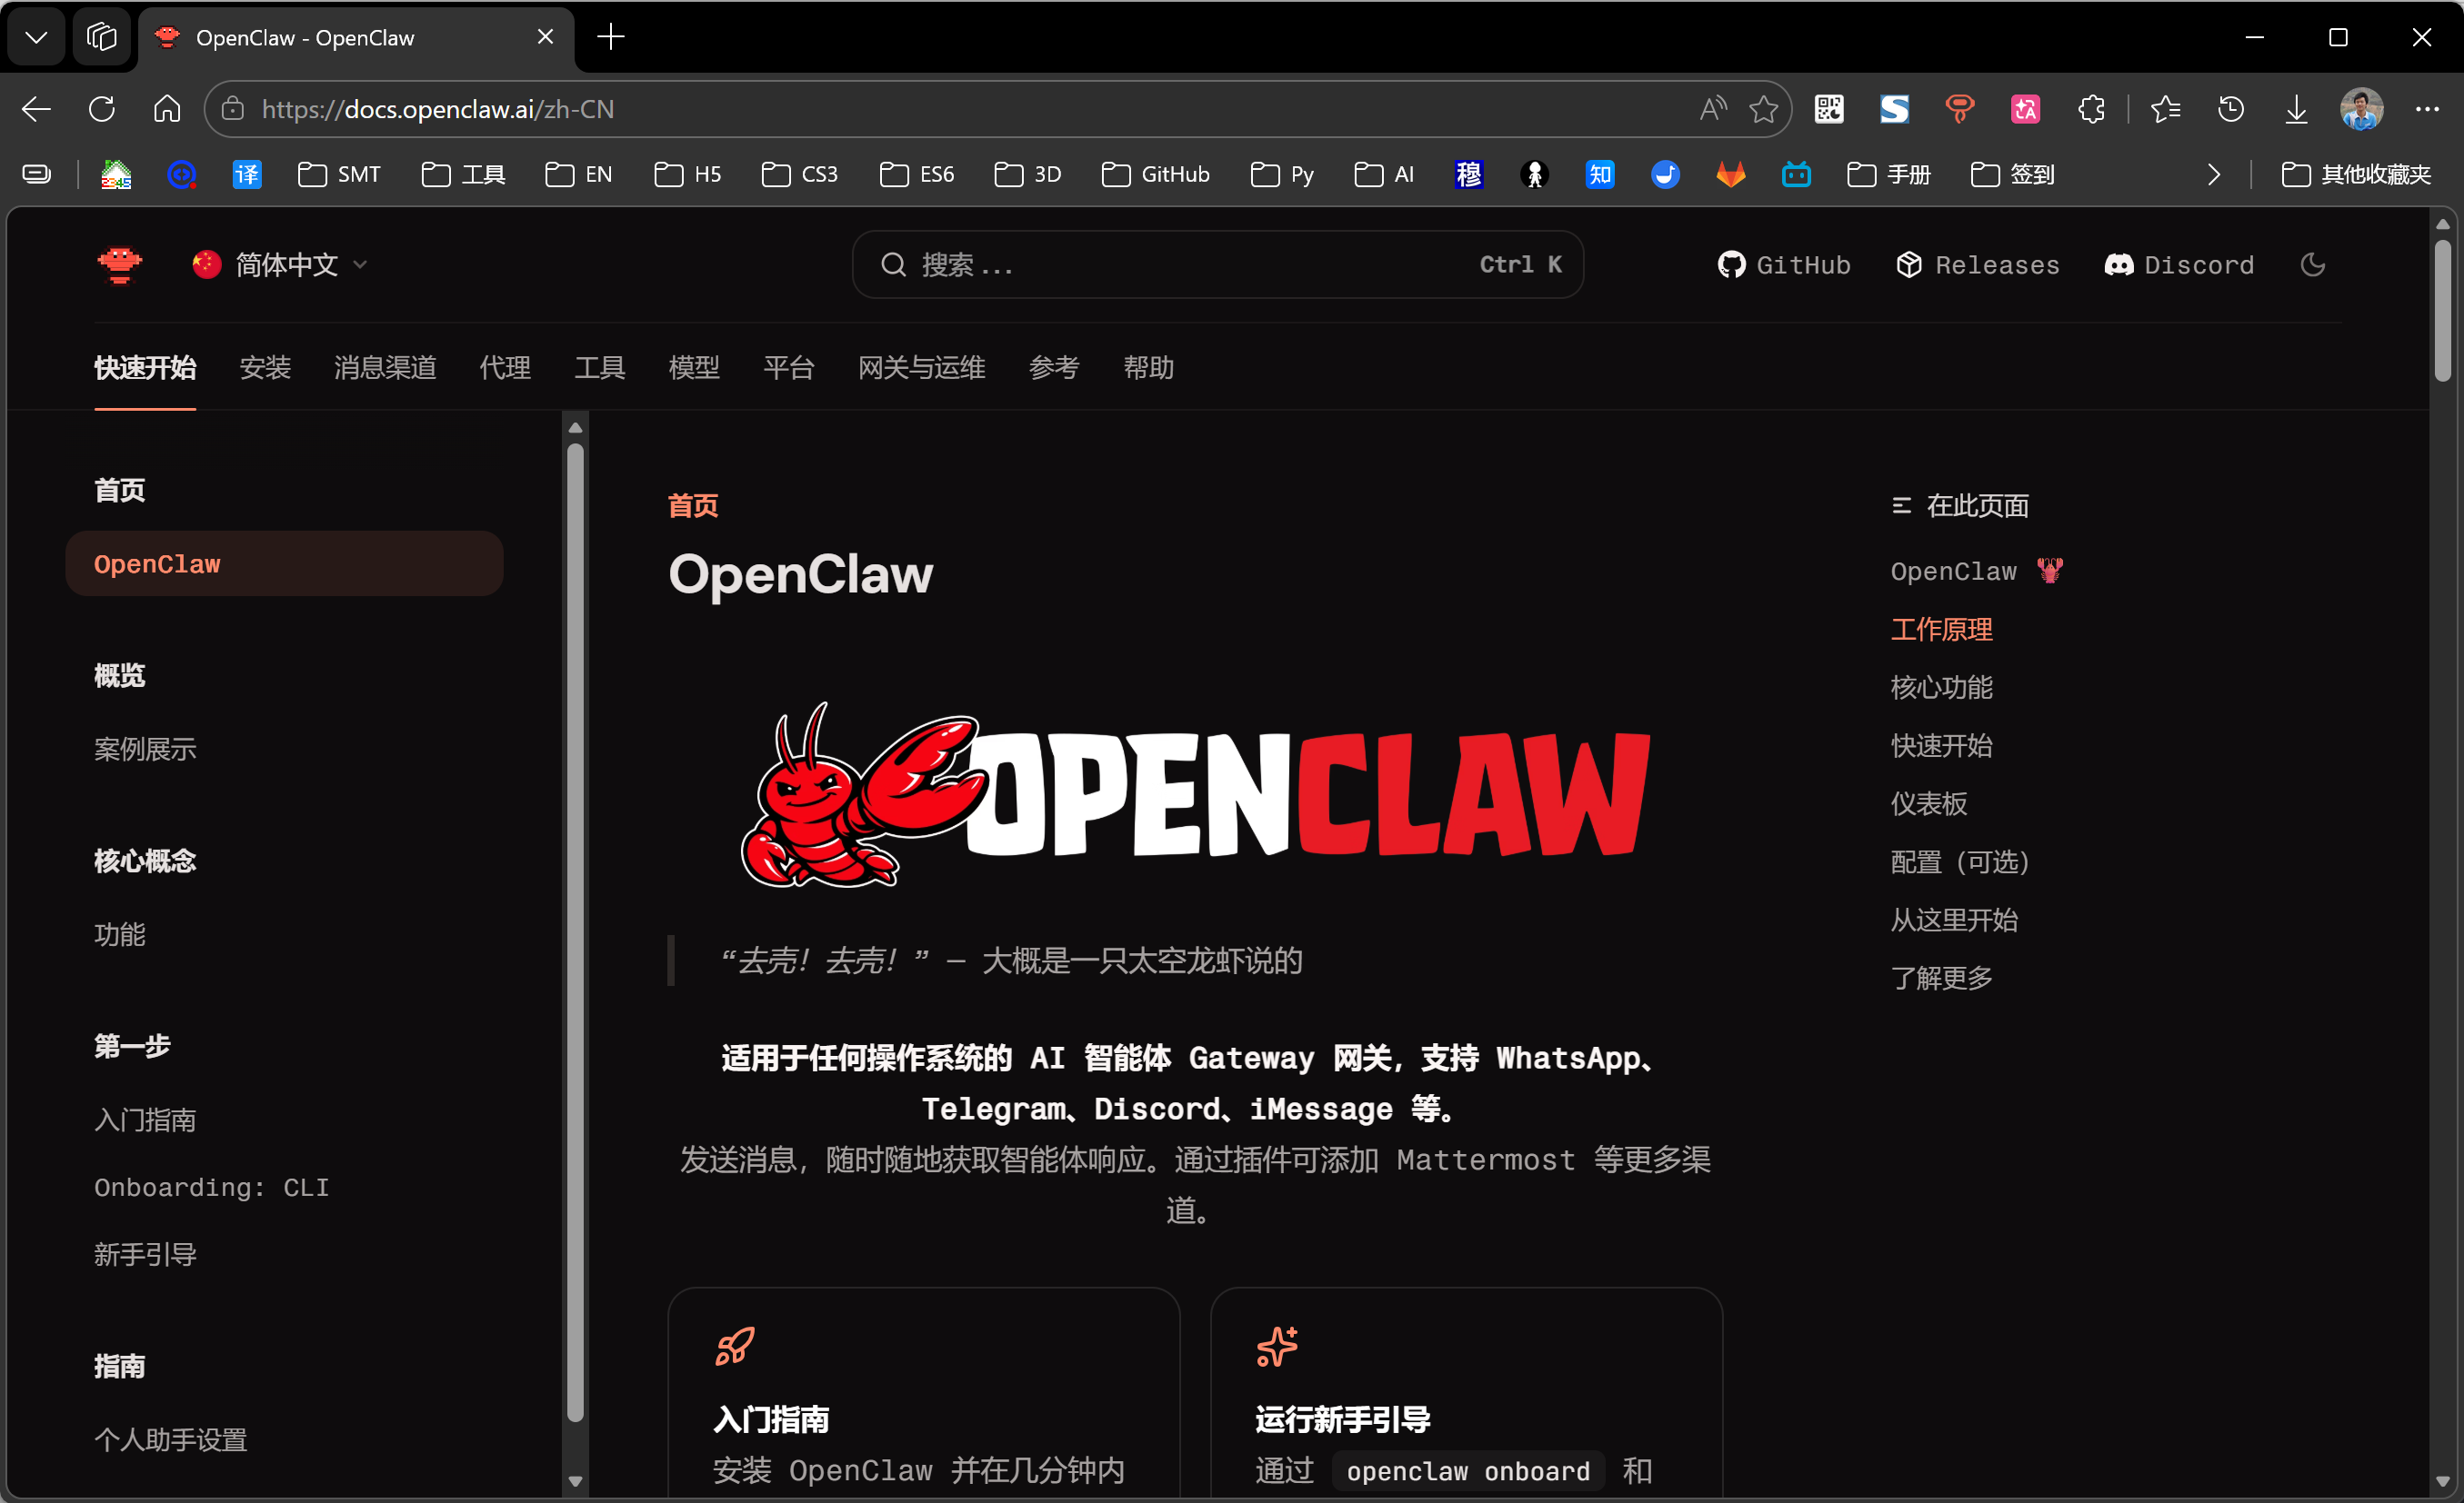Open the GitHub link in header
2464x1503 pixels.
point(1784,264)
